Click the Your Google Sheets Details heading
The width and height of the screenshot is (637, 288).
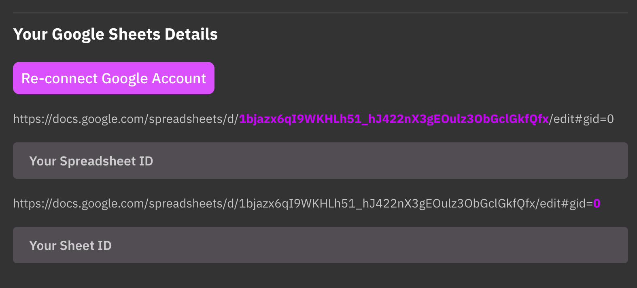[115, 34]
